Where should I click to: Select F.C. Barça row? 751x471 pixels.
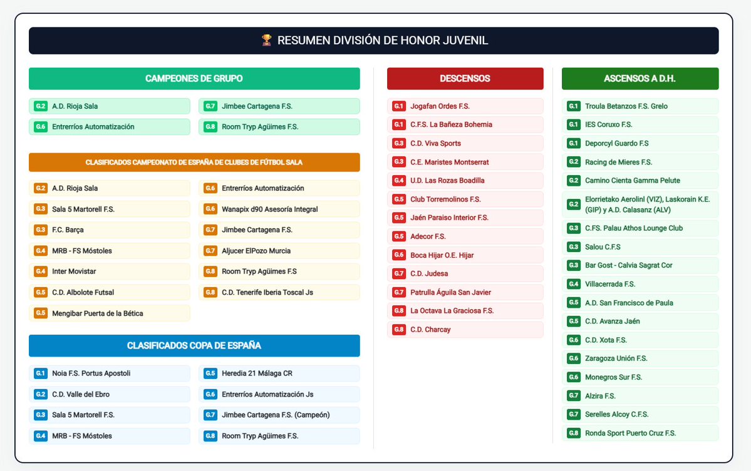pos(109,230)
